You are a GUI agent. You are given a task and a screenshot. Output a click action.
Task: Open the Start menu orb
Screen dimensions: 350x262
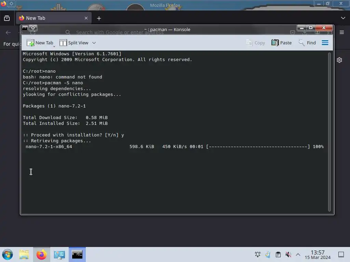tap(8, 254)
